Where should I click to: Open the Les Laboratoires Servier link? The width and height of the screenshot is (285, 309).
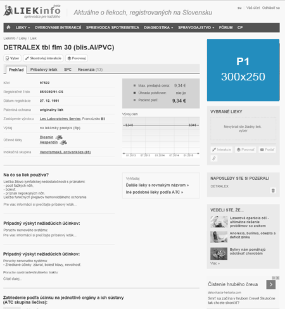click(60, 119)
